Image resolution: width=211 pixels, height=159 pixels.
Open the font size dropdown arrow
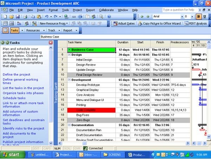point(192,17)
